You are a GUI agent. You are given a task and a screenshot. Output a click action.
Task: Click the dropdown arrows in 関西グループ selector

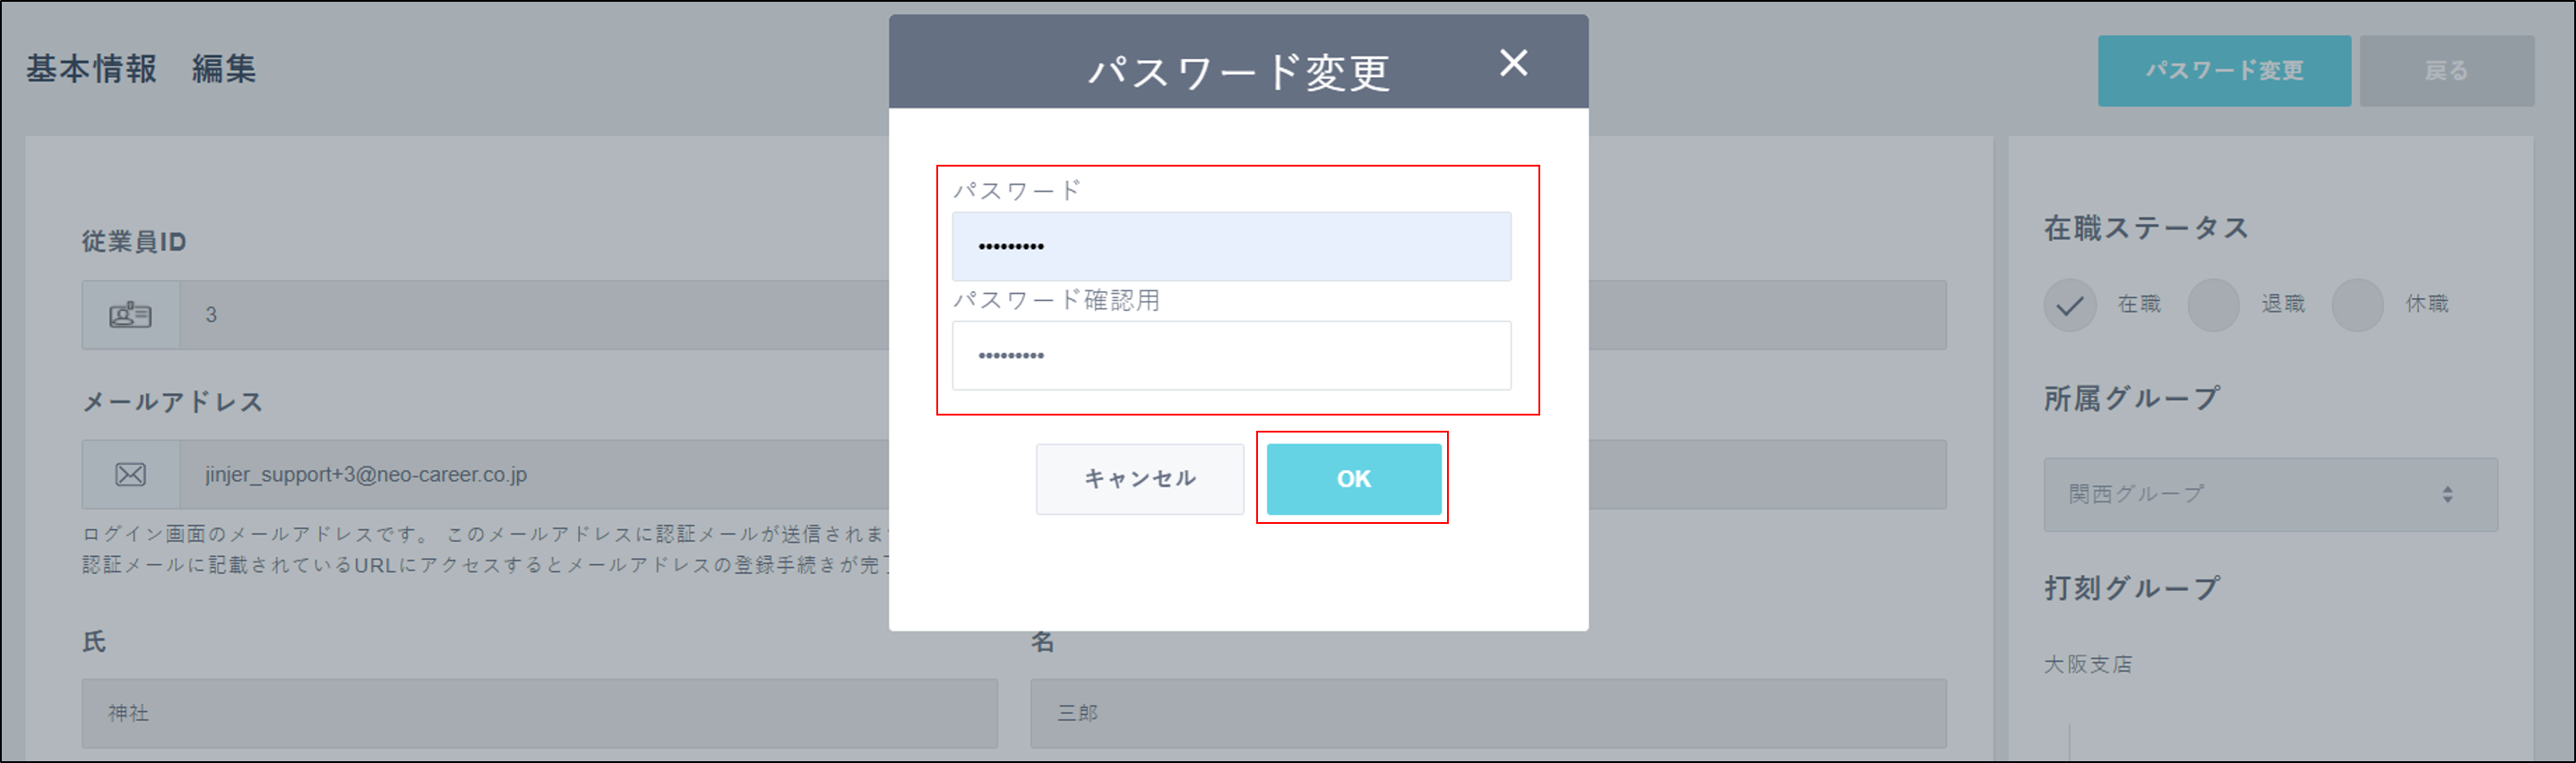pyautogui.click(x=2447, y=495)
